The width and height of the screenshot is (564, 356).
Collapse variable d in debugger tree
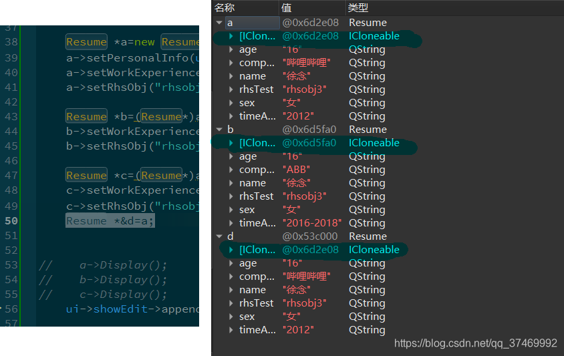pyautogui.click(x=219, y=236)
